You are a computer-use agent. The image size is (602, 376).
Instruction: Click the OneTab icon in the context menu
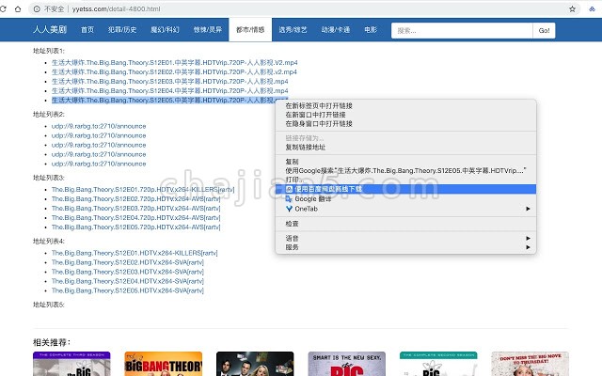(x=289, y=209)
